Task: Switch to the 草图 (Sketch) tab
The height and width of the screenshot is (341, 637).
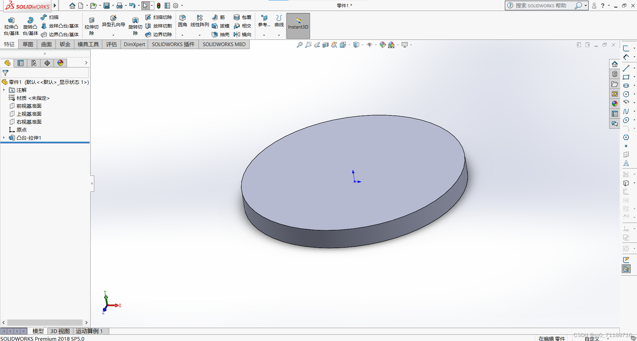Action: coord(28,44)
